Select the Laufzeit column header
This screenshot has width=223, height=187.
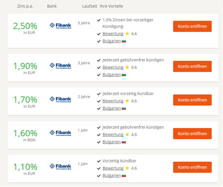(90, 6)
